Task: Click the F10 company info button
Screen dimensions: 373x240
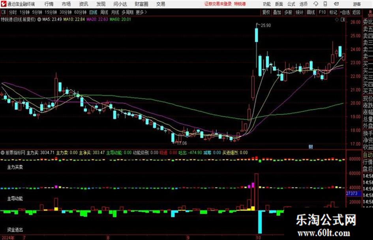Action: tap(322, 12)
